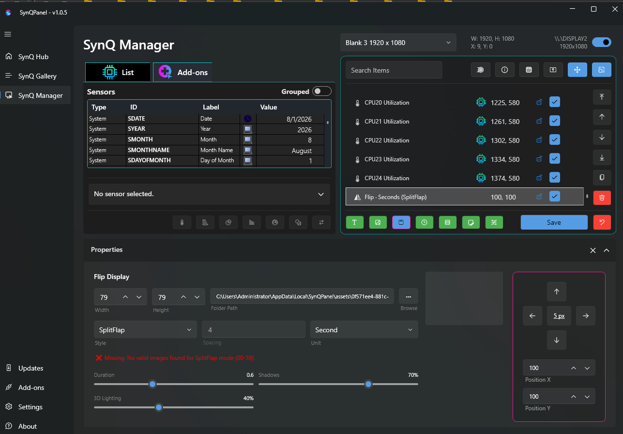Click the target rings icon beside Search Items

coord(481,70)
